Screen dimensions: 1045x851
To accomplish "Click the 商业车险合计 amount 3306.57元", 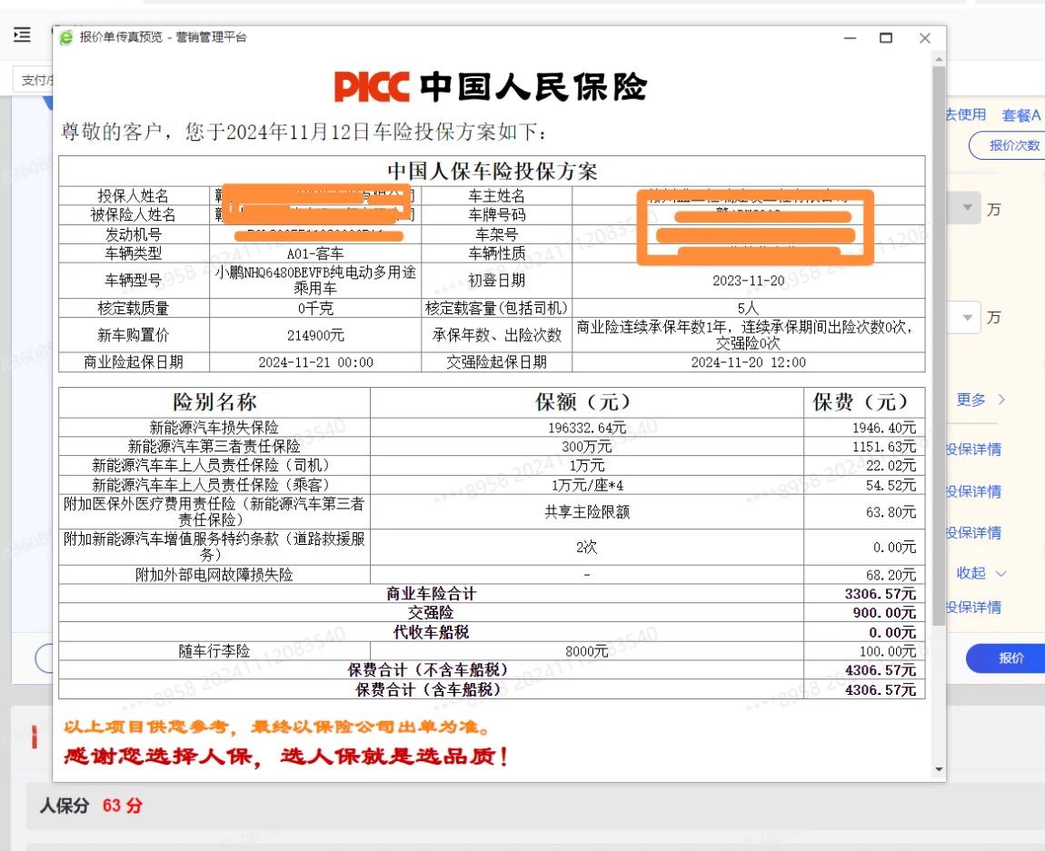I will click(880, 594).
